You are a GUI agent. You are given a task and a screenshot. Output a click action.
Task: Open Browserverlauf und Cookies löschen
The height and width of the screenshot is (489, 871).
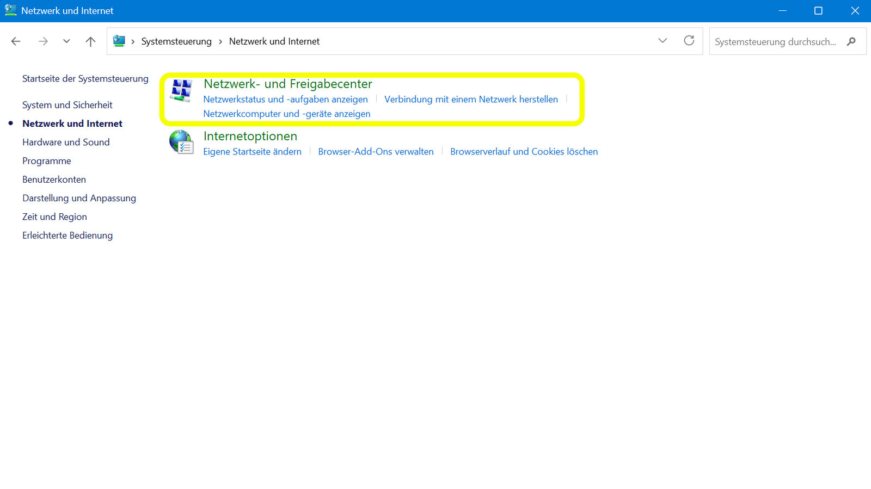click(524, 151)
